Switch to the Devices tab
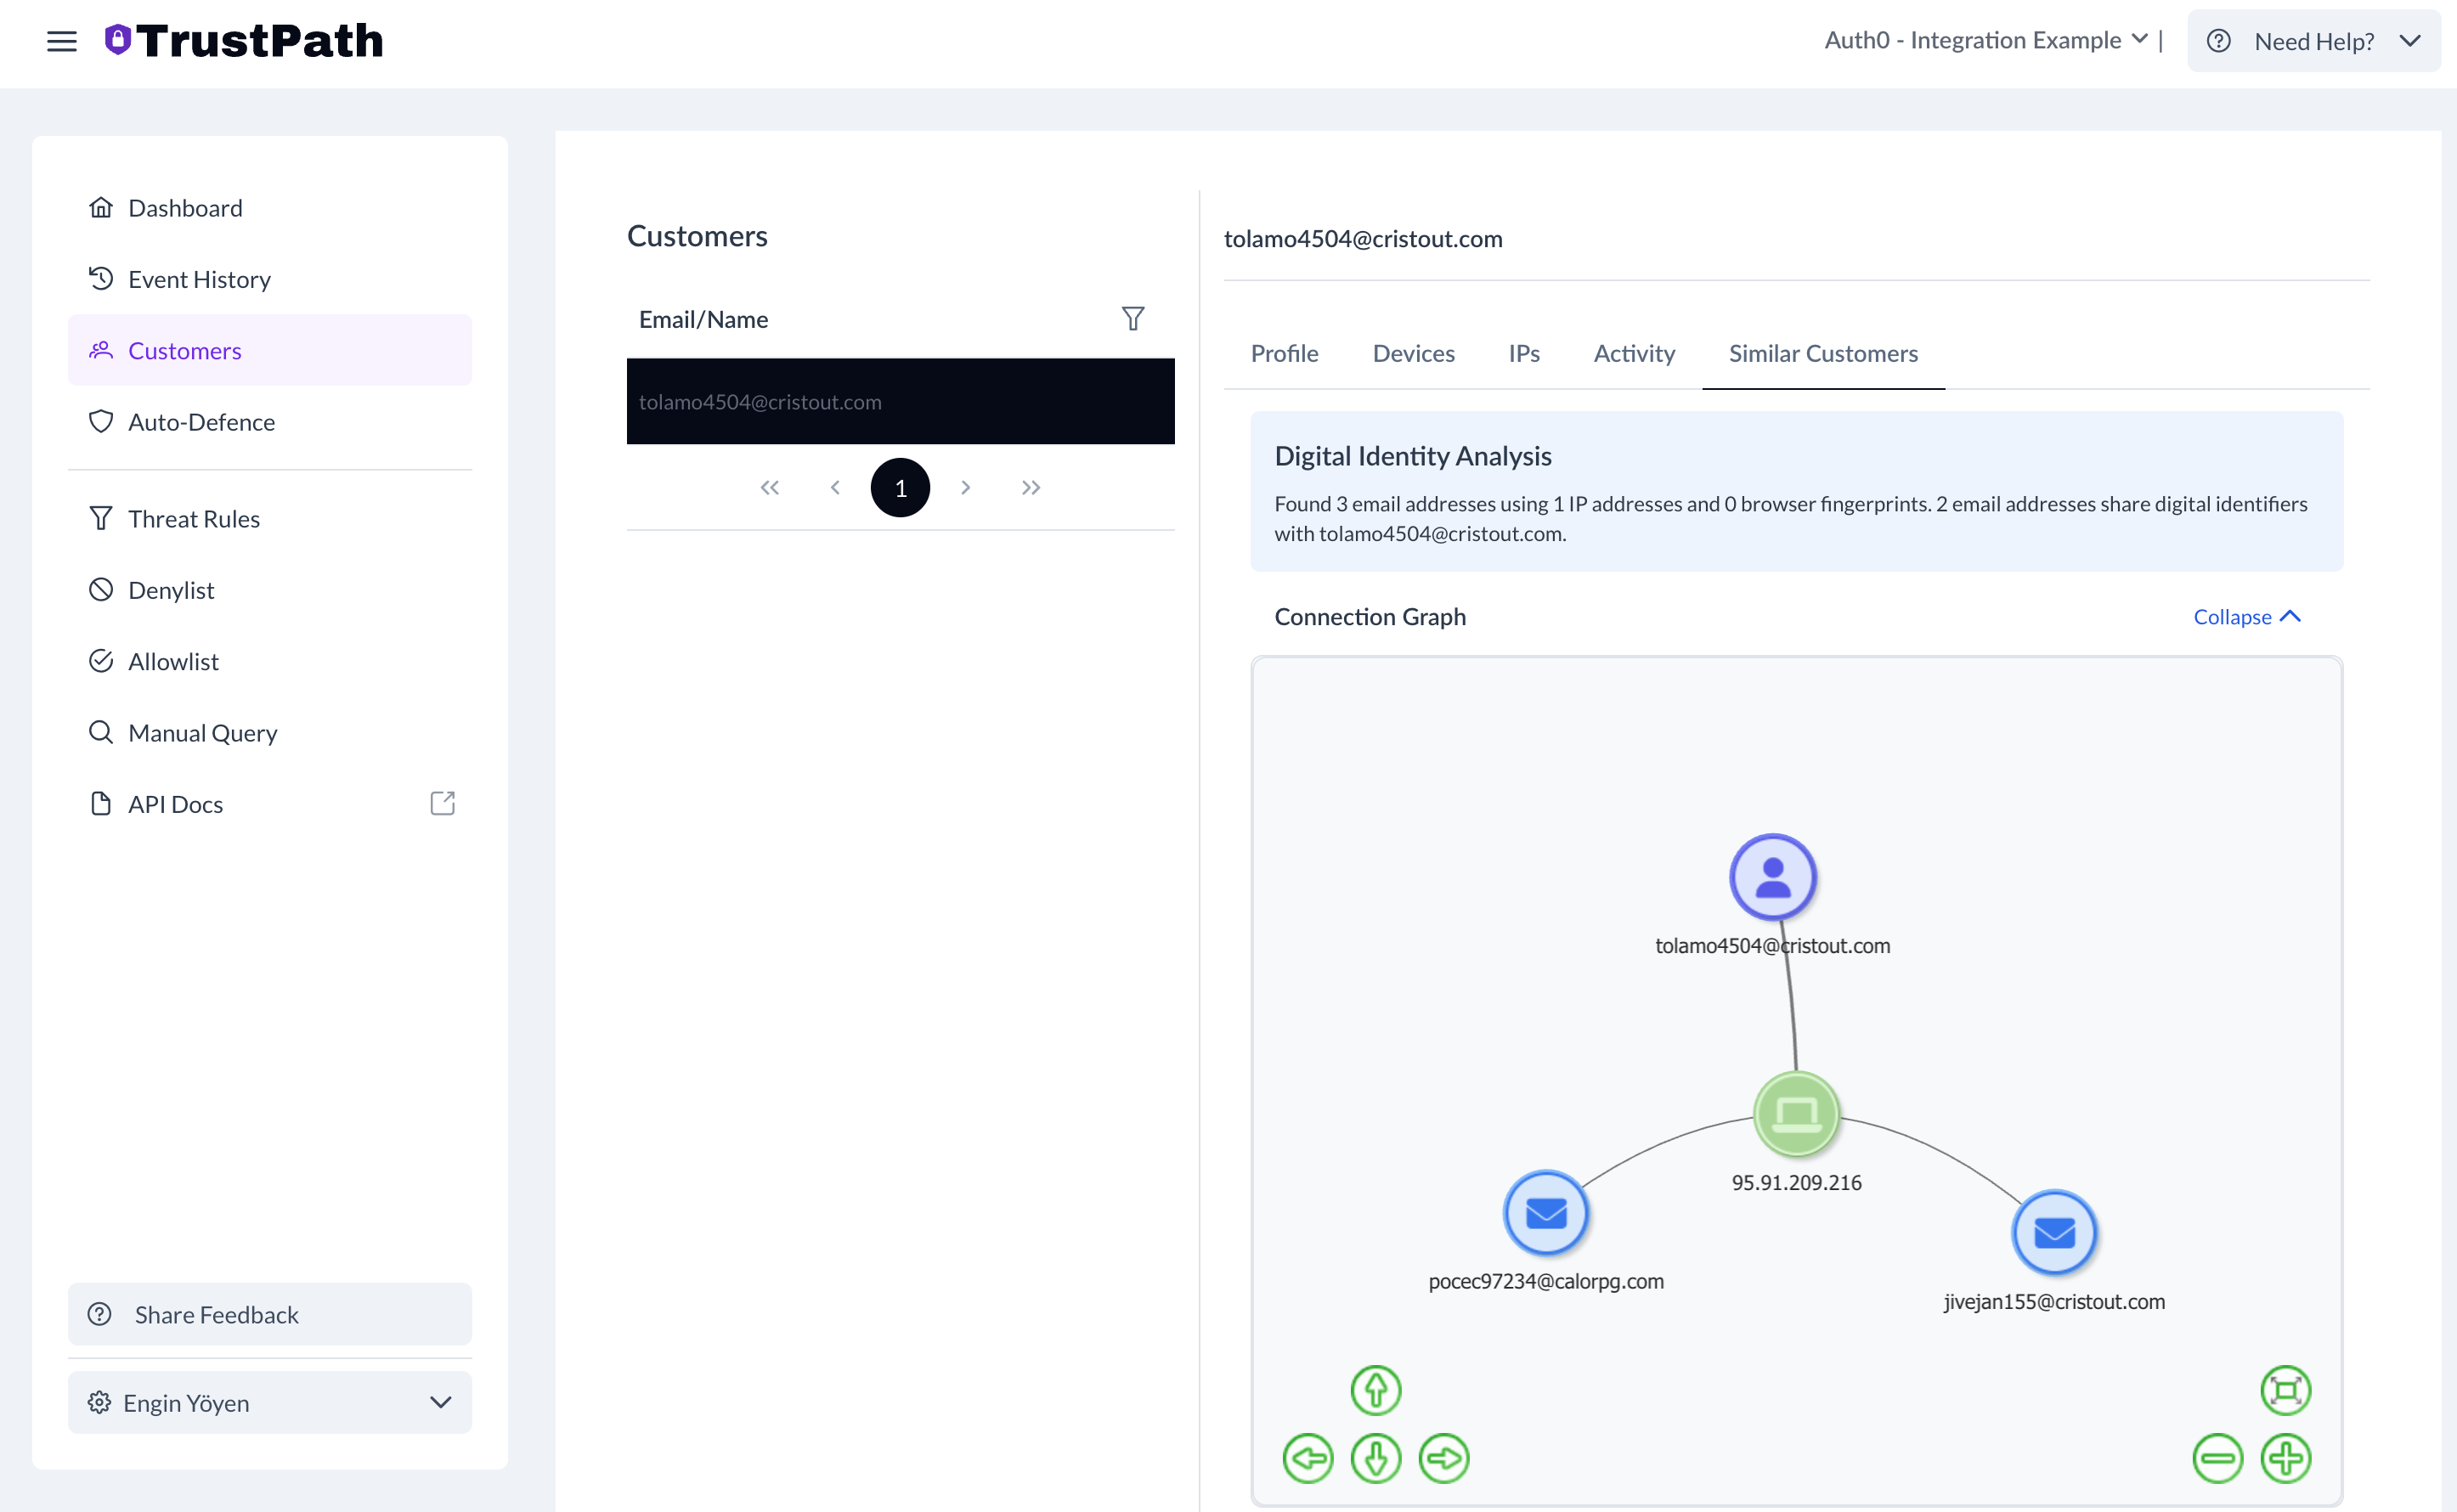The width and height of the screenshot is (2457, 1512). [1413, 353]
